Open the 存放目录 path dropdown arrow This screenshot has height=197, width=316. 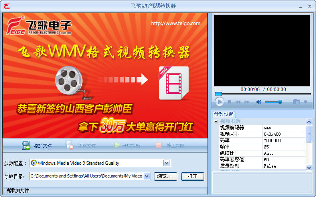click(x=147, y=176)
